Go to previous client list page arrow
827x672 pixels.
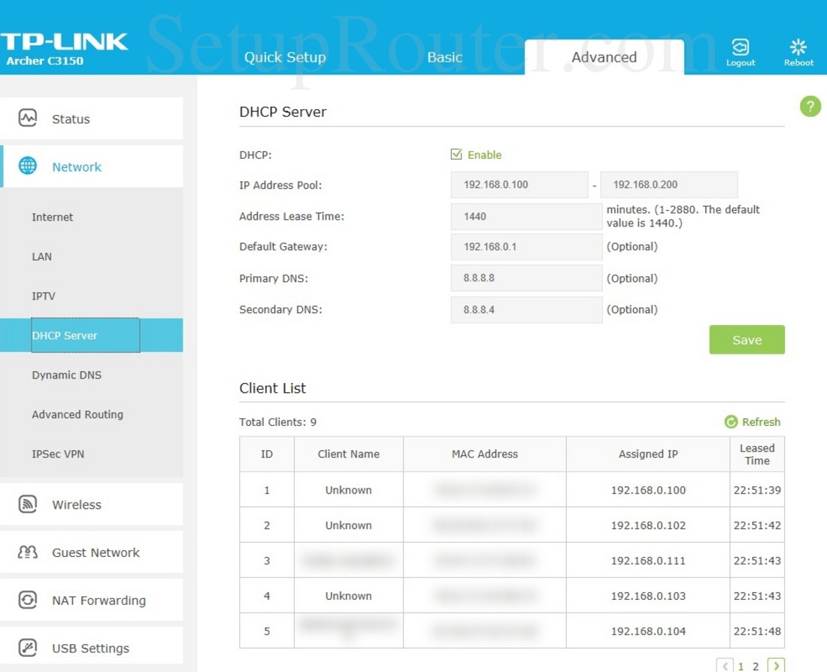tap(726, 666)
